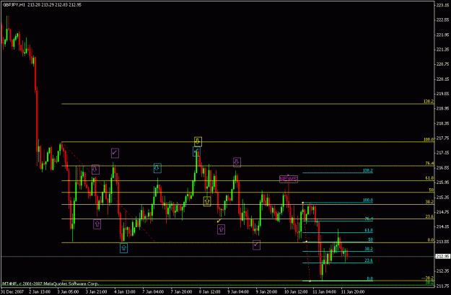Screen dimensions: 451x295
Task: Click the purple up-arrow marker near 3 Jan 21:00
Action: 97,224
